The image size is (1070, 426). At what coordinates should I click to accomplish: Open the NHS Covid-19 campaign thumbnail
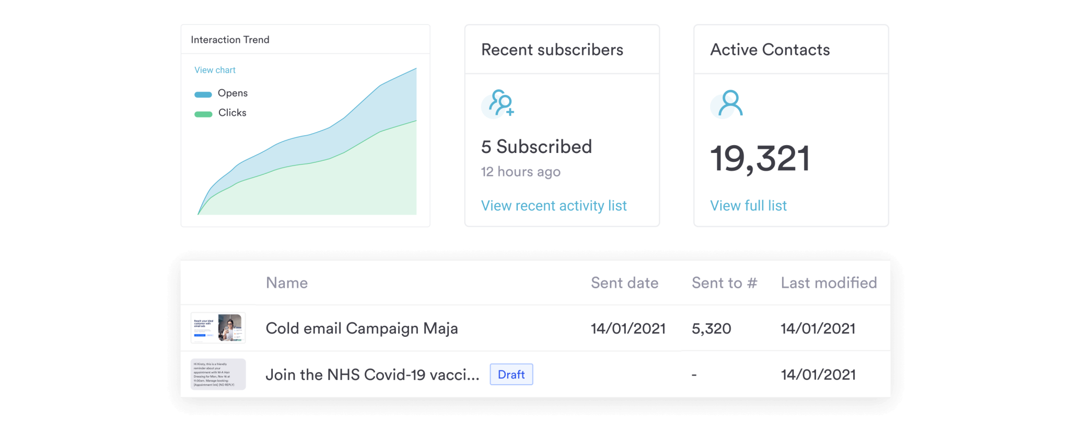[x=218, y=374]
